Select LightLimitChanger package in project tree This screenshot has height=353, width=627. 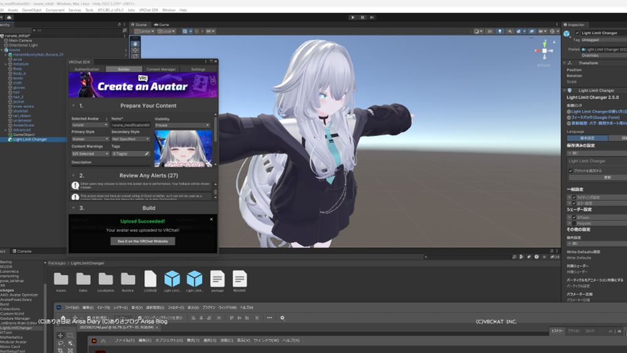coord(16,328)
